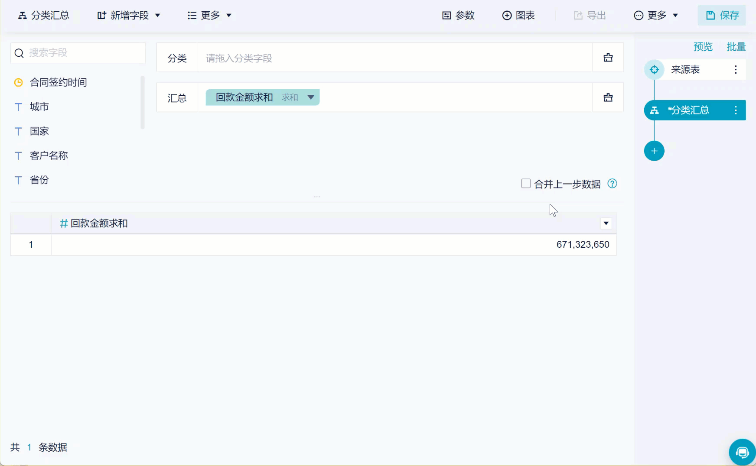Click the 来源表 node icon
The width and height of the screenshot is (756, 466).
(x=654, y=70)
